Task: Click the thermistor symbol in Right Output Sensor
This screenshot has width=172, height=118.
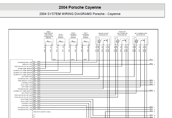Action: pos(61,42)
